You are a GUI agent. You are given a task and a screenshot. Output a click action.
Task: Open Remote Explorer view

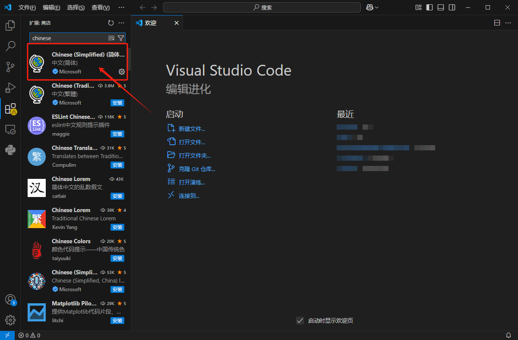click(10, 129)
